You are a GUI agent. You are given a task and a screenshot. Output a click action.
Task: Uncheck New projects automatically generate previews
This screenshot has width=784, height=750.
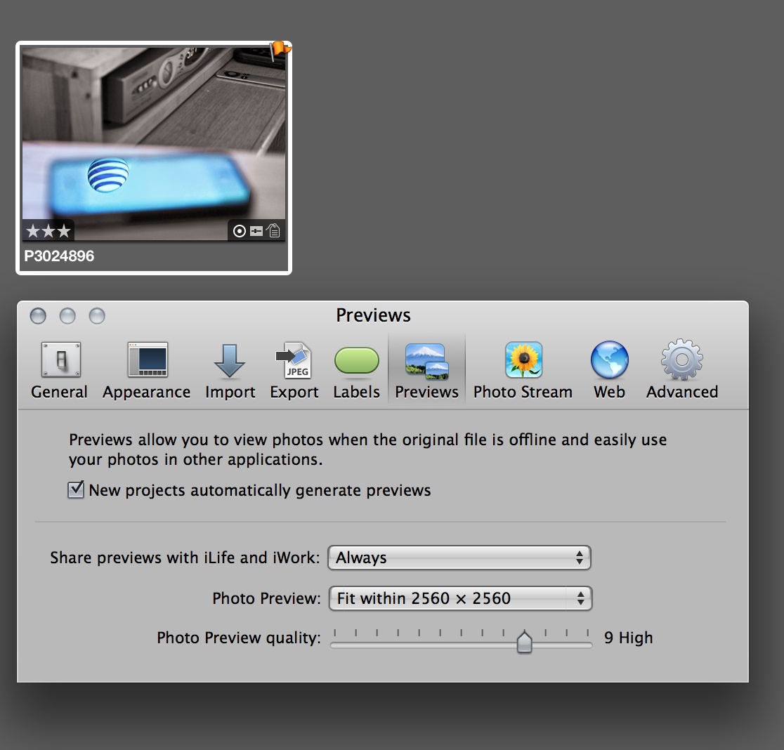(76, 490)
